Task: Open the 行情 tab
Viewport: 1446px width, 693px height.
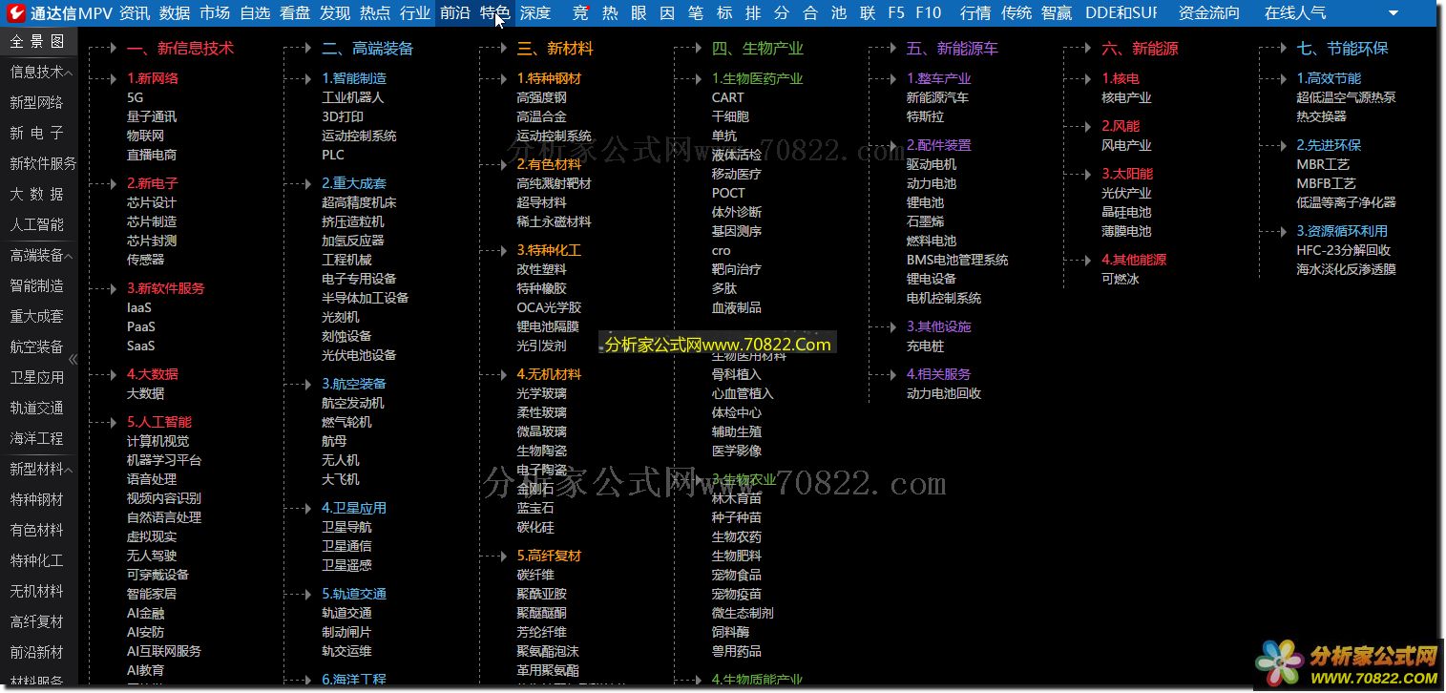Action: [x=975, y=13]
